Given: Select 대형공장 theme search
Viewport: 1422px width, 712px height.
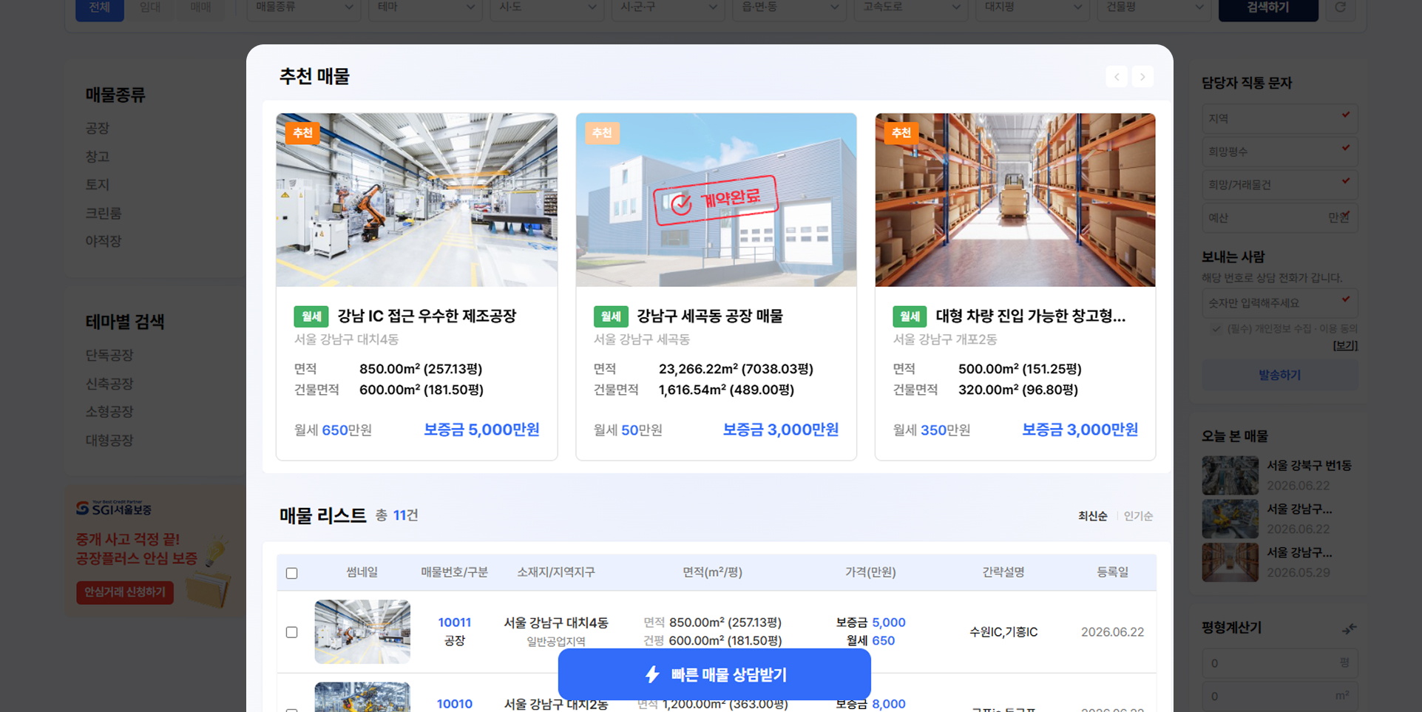Looking at the screenshot, I should [109, 441].
